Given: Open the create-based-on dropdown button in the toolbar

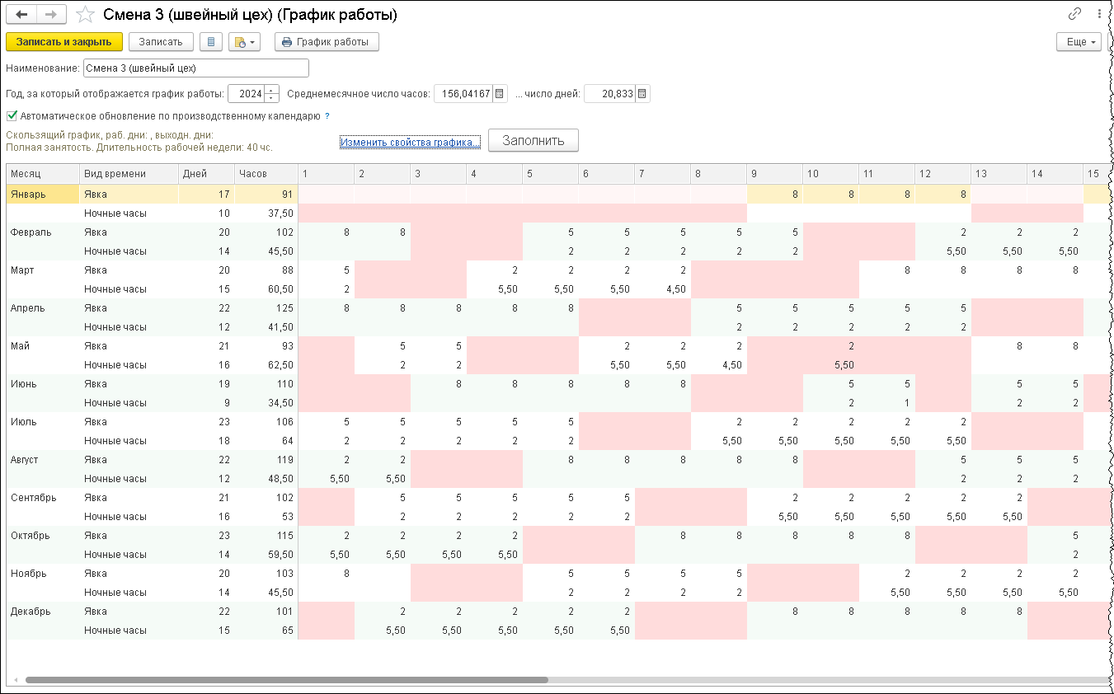Looking at the screenshot, I should [244, 42].
